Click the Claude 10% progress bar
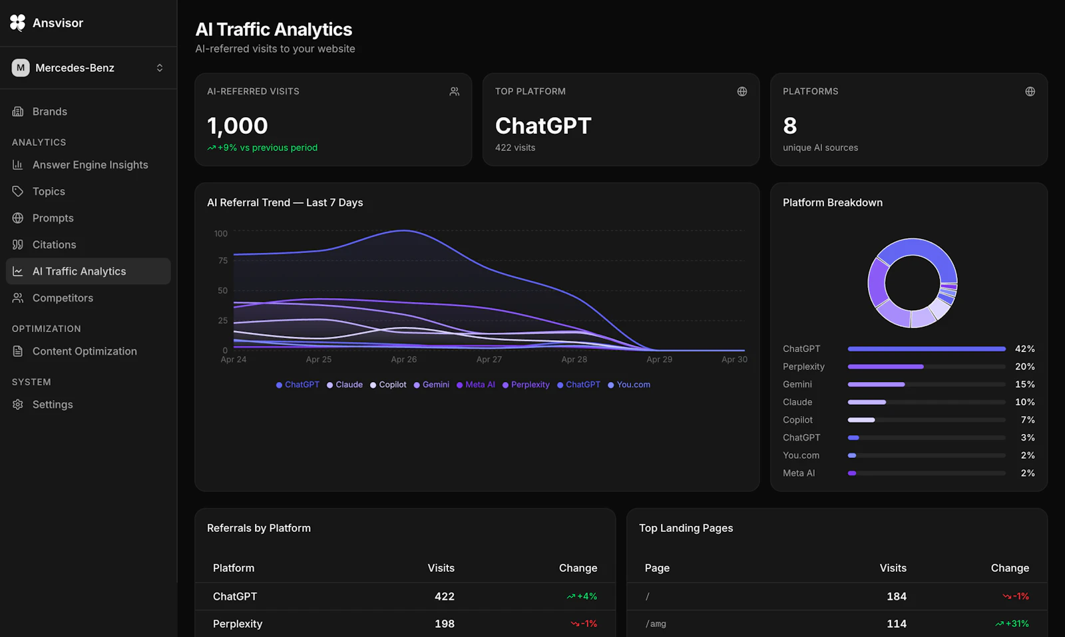Image resolution: width=1065 pixels, height=637 pixels. (x=927, y=402)
